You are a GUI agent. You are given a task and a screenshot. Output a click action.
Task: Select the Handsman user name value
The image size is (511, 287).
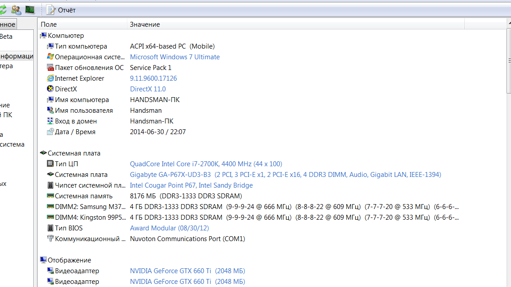(x=146, y=111)
